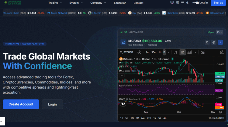The height and width of the screenshot is (127, 228).
Task: Click the Android platform download icon
Action: pyautogui.click(x=182, y=2)
